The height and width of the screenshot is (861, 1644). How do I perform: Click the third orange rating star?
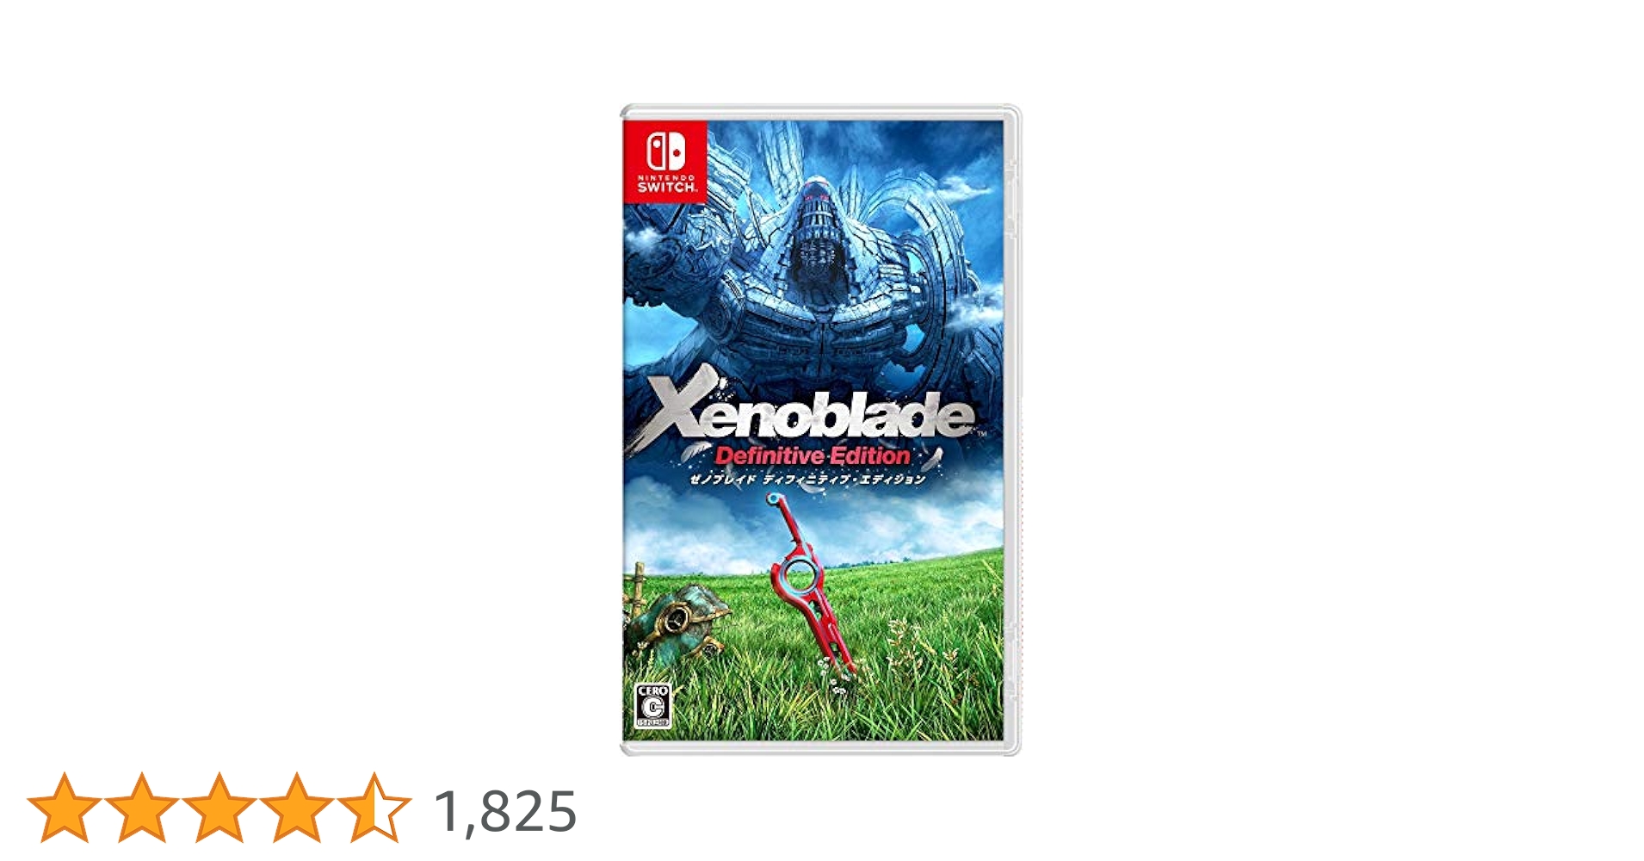pos(219,807)
